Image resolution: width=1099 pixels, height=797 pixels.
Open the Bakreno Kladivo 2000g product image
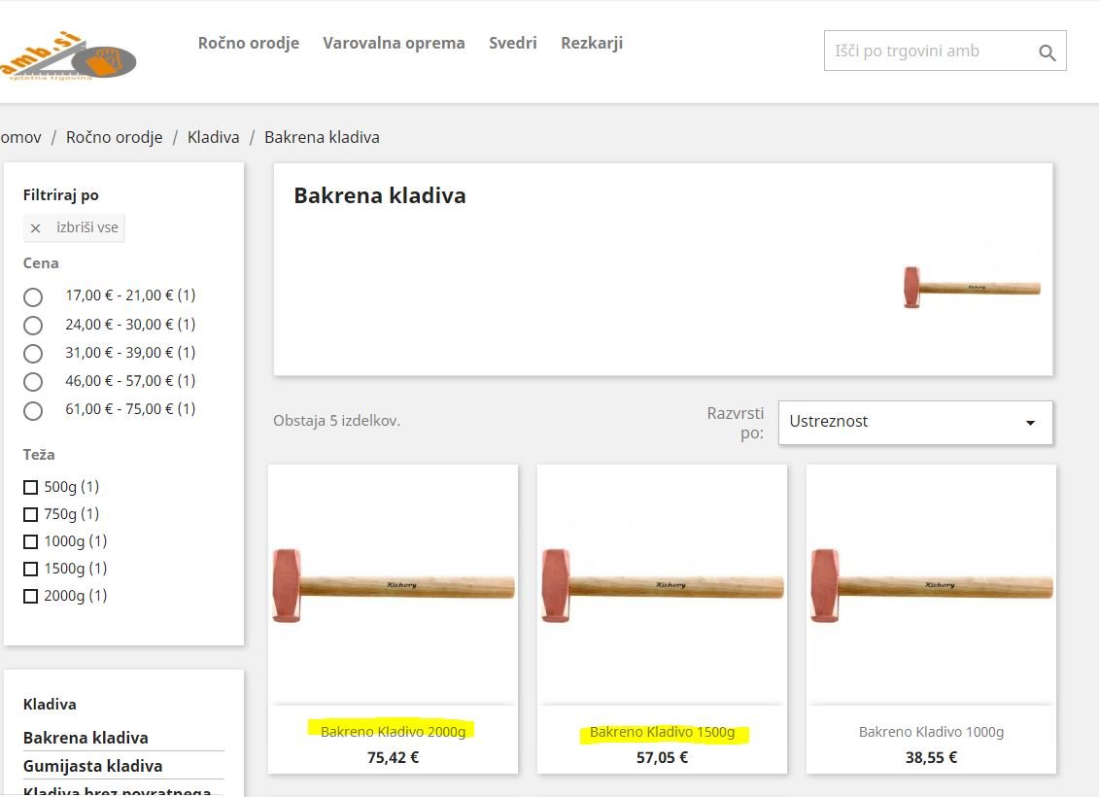click(394, 584)
